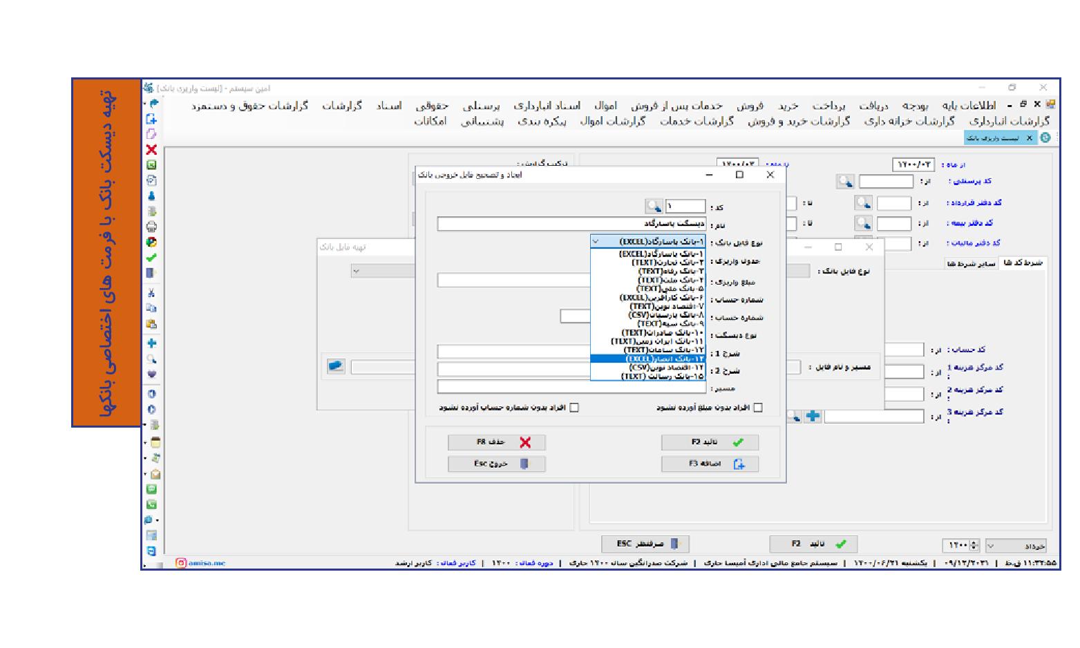The height and width of the screenshot is (648, 1080).
Task: Click the red X delete icon in left toolbar
Action: (x=151, y=150)
